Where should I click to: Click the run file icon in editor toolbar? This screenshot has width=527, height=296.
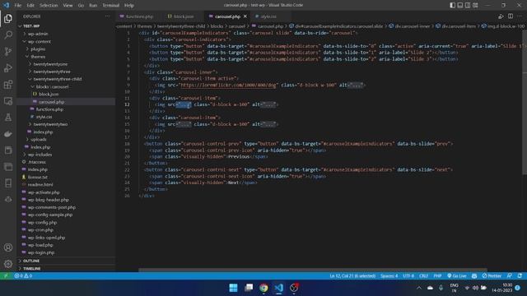tap(501, 16)
